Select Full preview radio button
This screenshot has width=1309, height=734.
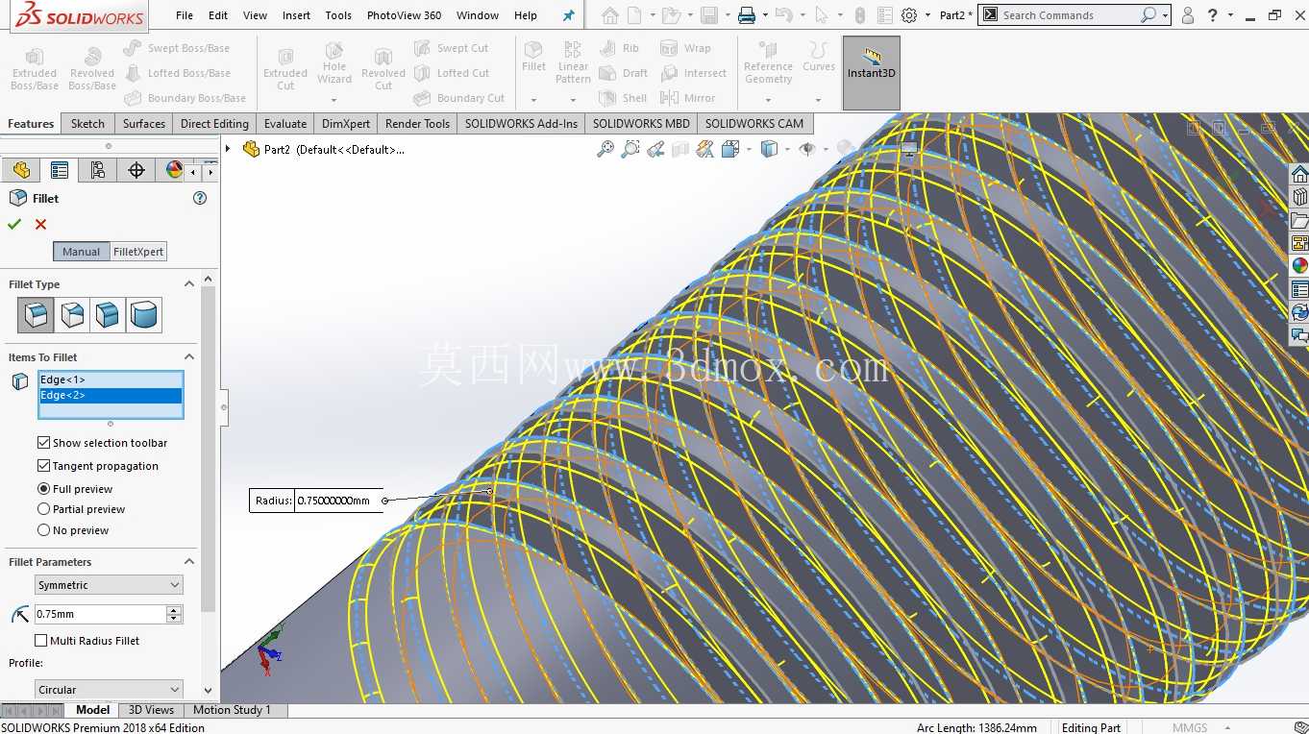click(x=43, y=489)
